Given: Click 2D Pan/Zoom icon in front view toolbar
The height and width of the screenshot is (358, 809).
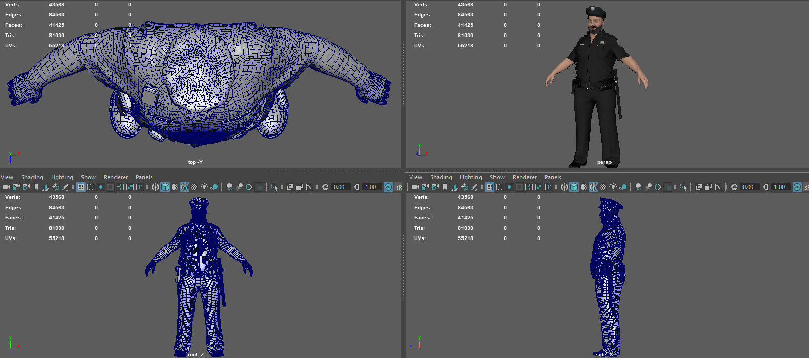Looking at the screenshot, I should (x=56, y=187).
